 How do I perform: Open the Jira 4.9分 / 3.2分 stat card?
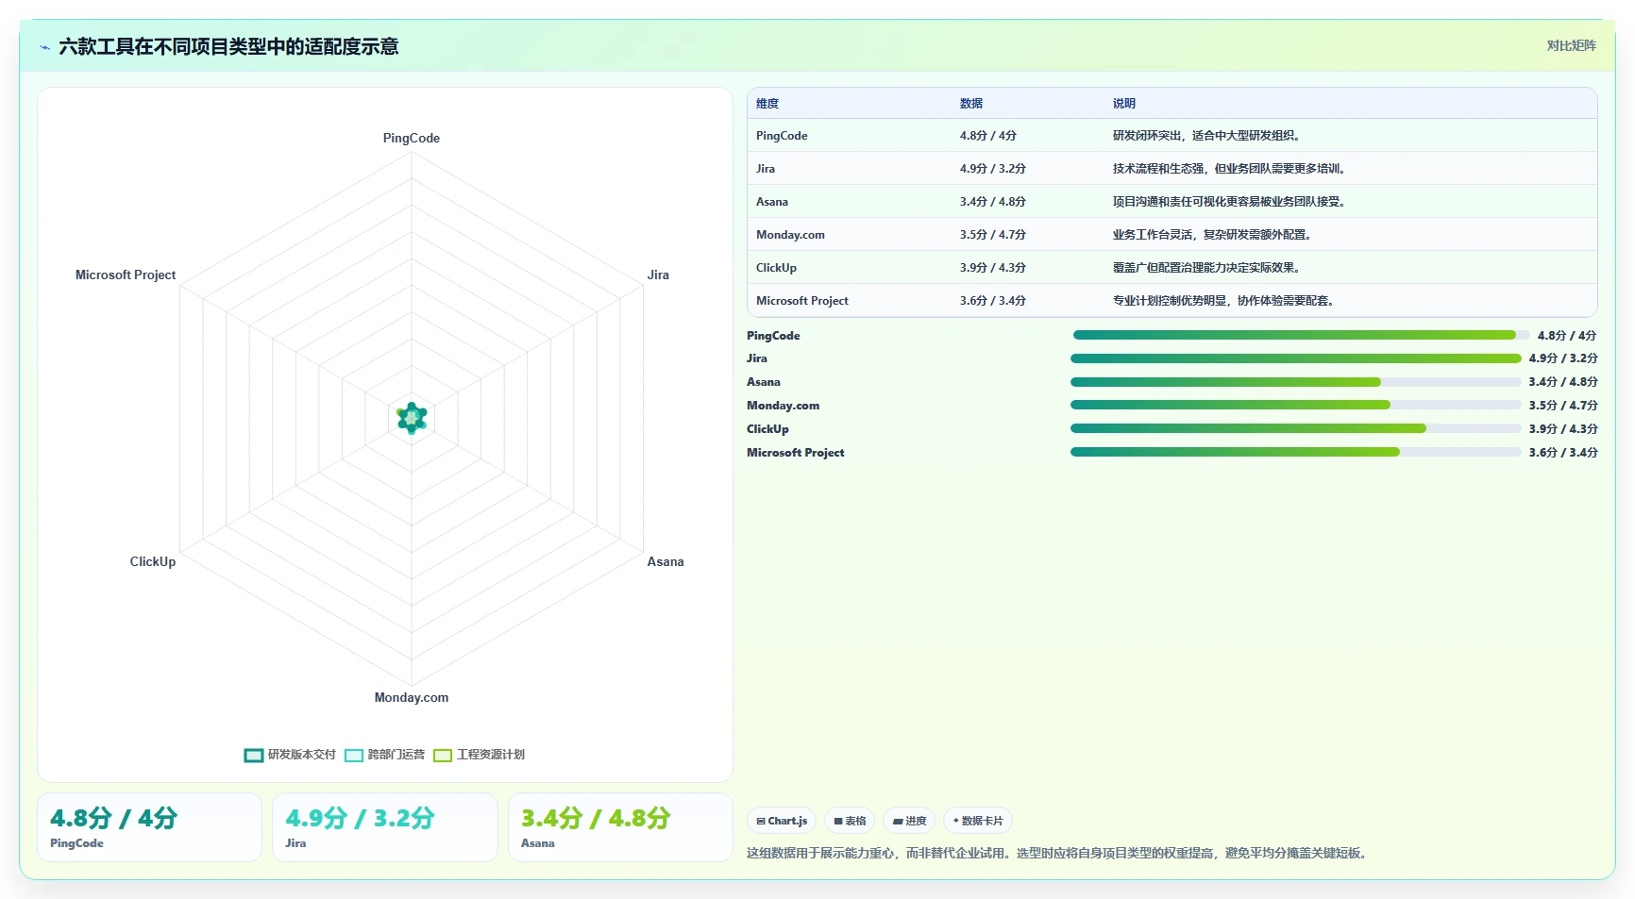coord(385,827)
